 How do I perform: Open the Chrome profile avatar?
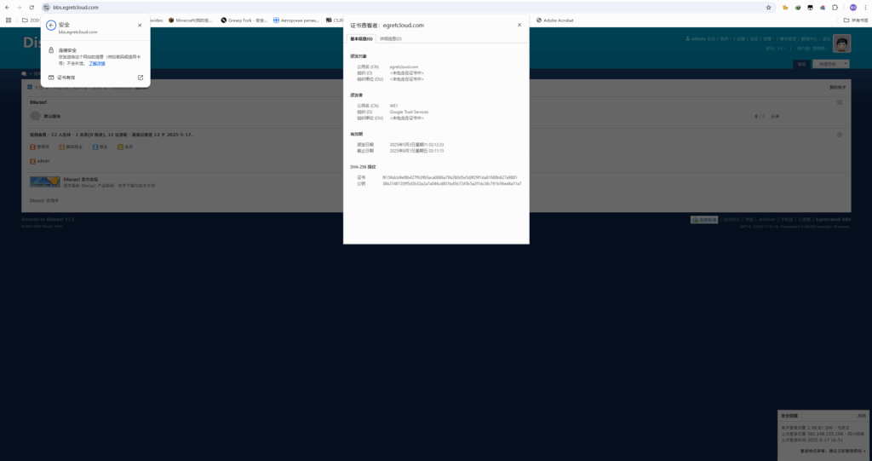coord(853,7)
